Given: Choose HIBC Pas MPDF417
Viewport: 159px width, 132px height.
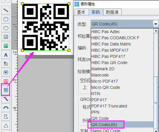Looking at the screenshot, I should (122, 50).
